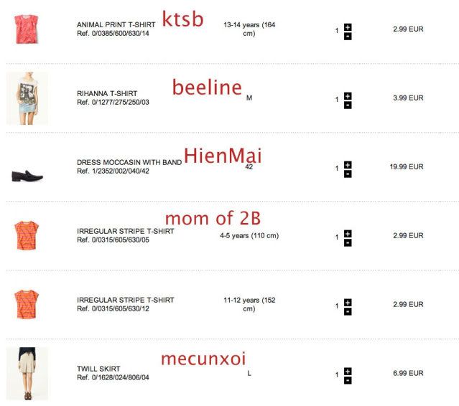Image resolution: width=459 pixels, height=406 pixels.
Task: Open the black moccasin shoe image
Action: 27,174
